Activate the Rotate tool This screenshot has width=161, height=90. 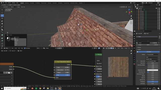(2, 18)
